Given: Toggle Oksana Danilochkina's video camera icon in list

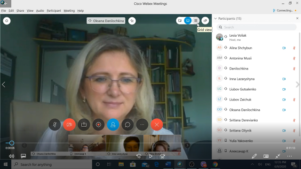Looking at the screenshot, I should pos(284,110).
